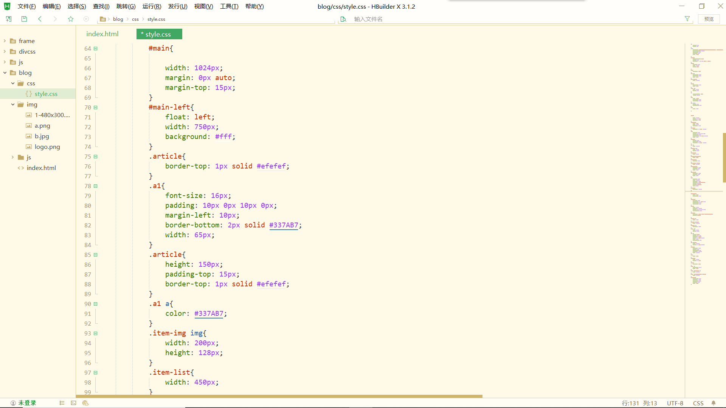This screenshot has width=726, height=408.
Task: Click the filter funnel icon
Action: click(687, 19)
